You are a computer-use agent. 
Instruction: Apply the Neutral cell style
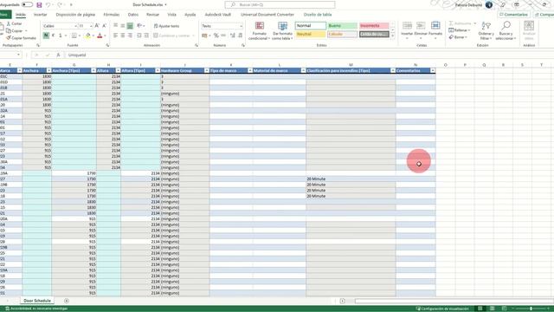(311, 35)
